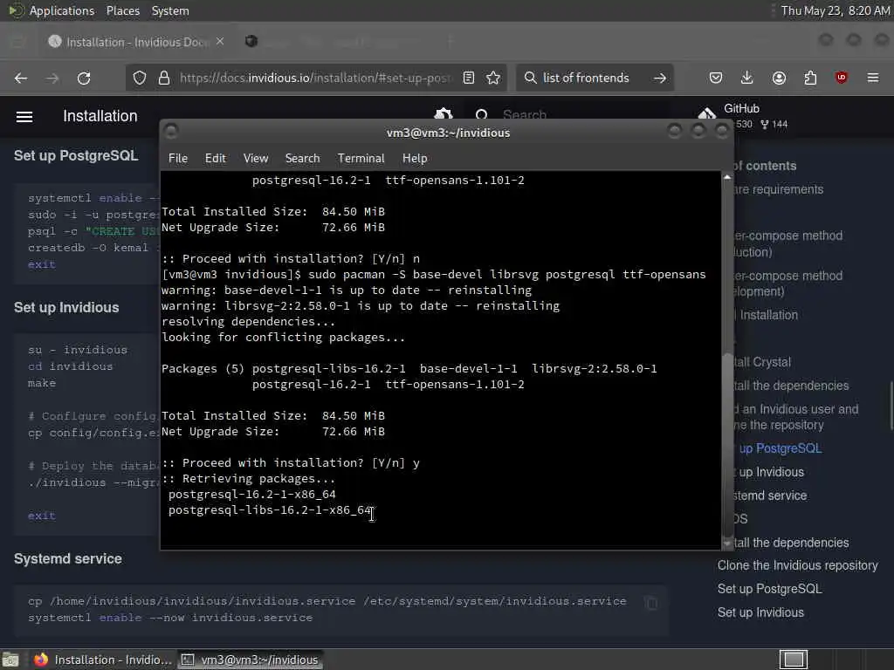The height and width of the screenshot is (670, 894).
Task: Select the Installation - Invidious tab
Action: tap(137, 42)
